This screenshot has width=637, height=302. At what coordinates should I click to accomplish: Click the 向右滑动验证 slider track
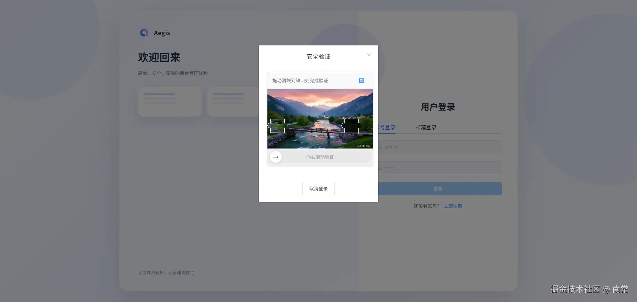[x=320, y=157]
